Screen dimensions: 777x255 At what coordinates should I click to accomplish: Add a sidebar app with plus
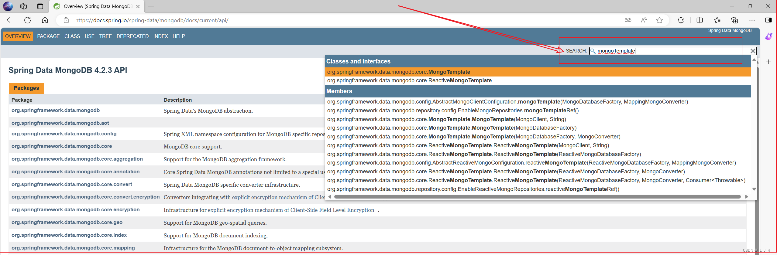pyautogui.click(x=768, y=62)
